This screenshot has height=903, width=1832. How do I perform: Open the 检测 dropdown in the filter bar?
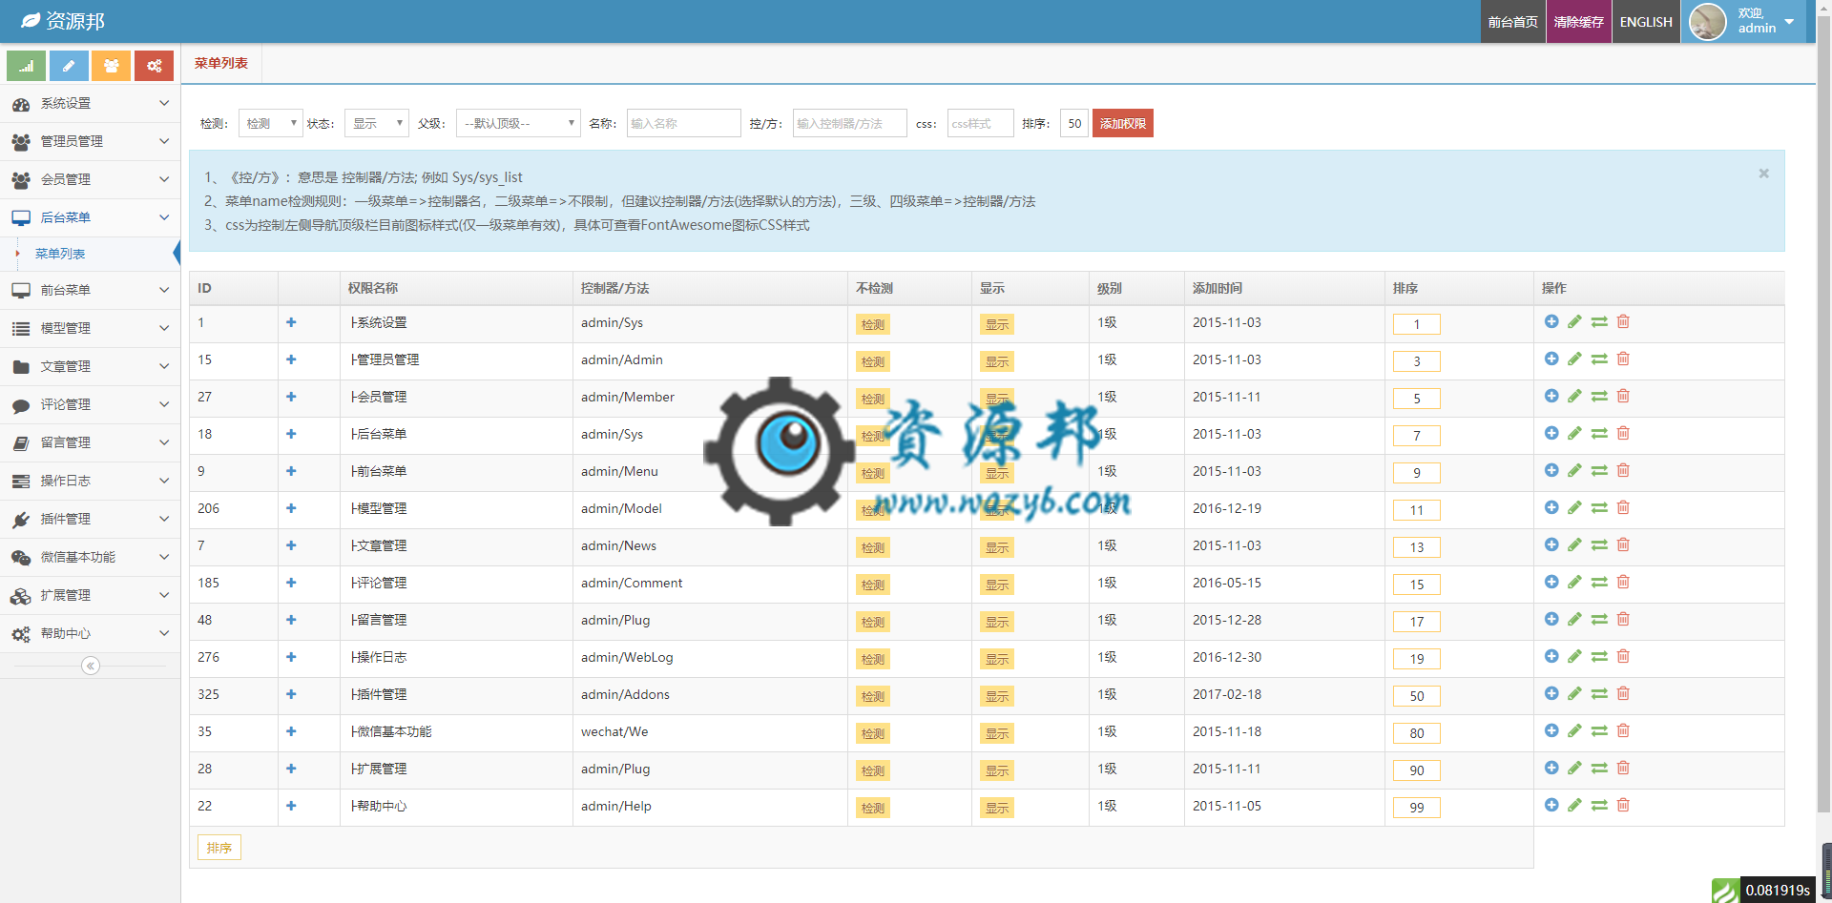pos(271,123)
